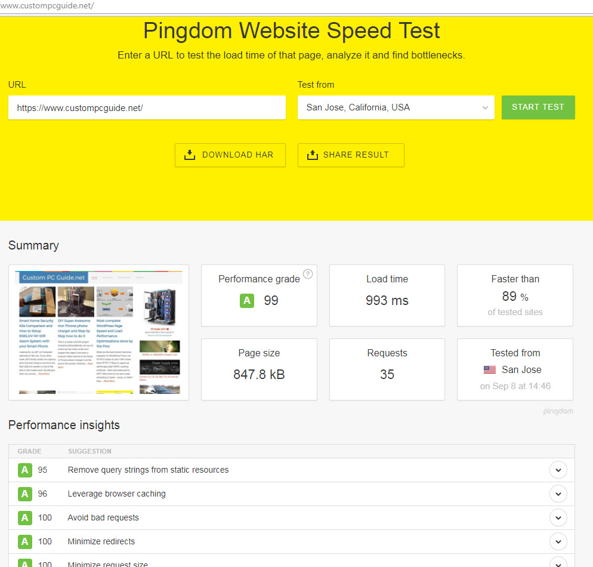
Task: Click the SHARE RESULT button label
Action: (x=356, y=155)
